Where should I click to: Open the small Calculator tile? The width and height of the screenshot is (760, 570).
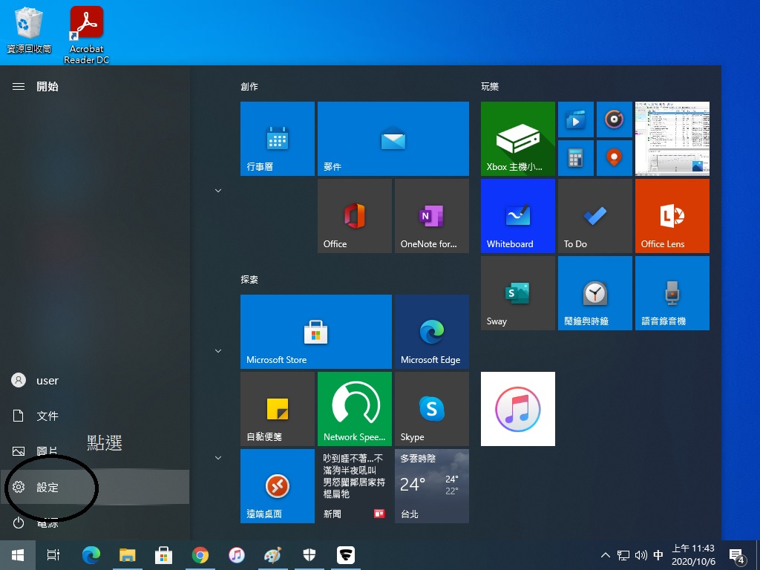tap(576, 158)
